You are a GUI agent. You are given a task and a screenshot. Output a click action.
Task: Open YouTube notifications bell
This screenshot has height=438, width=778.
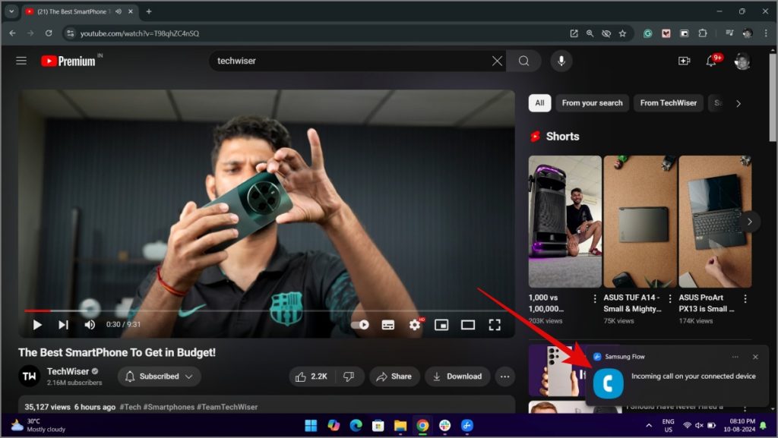tap(711, 61)
